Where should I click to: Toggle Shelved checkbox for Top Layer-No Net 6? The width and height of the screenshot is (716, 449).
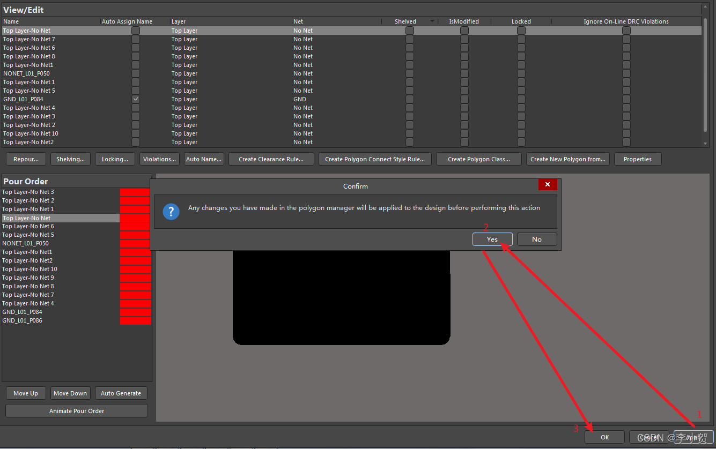[410, 48]
